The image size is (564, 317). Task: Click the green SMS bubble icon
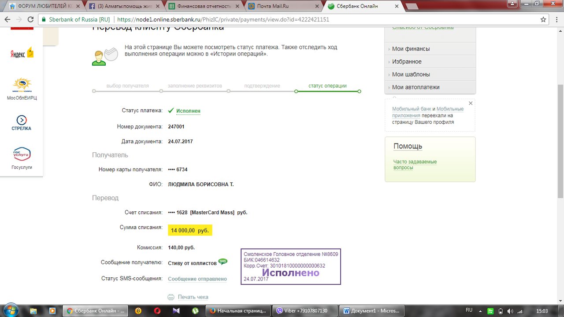223,262
